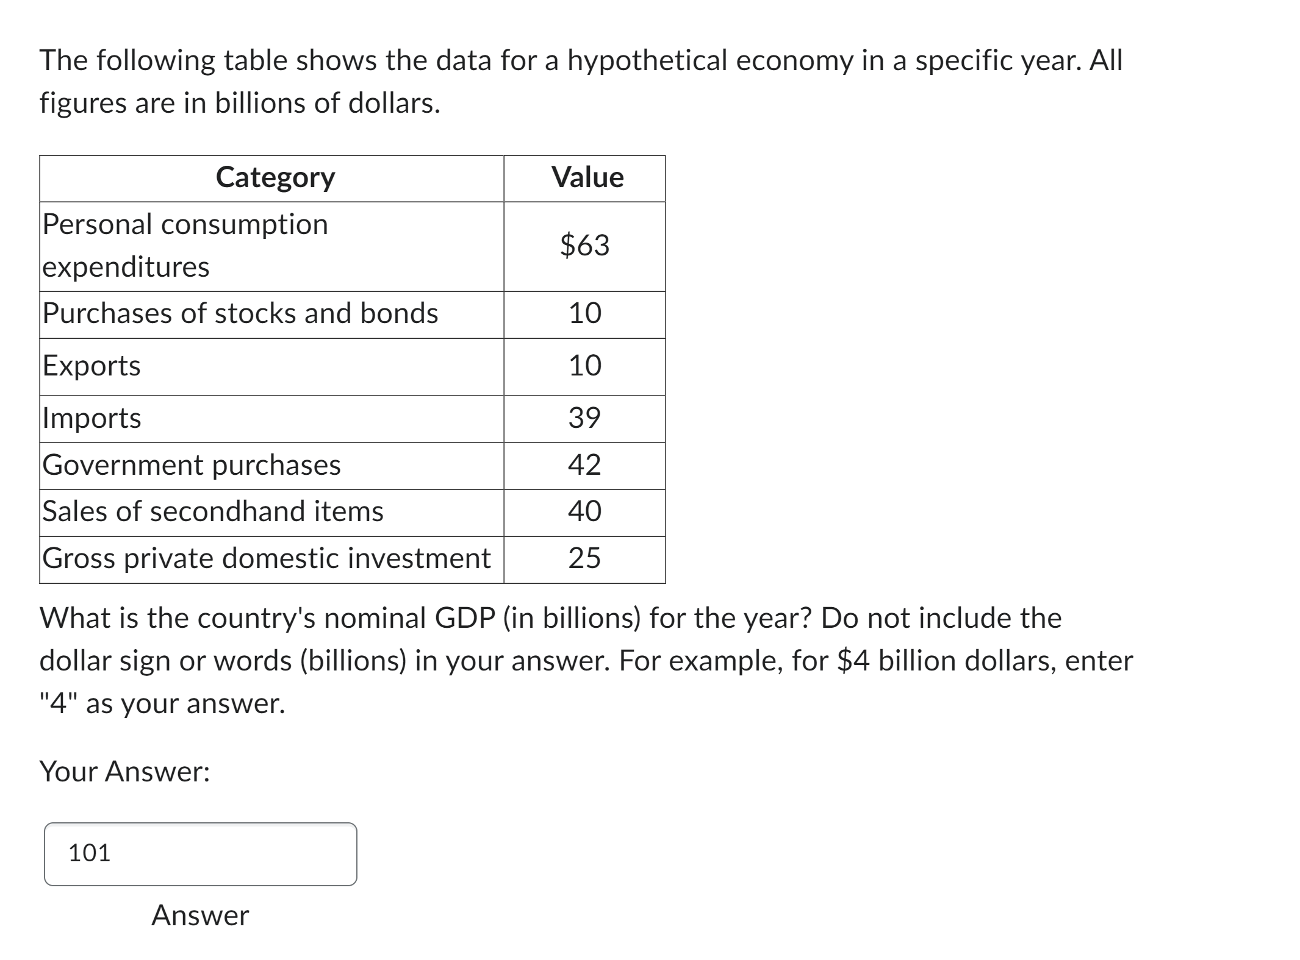Select the Value column header
1300x960 pixels.
(586, 177)
